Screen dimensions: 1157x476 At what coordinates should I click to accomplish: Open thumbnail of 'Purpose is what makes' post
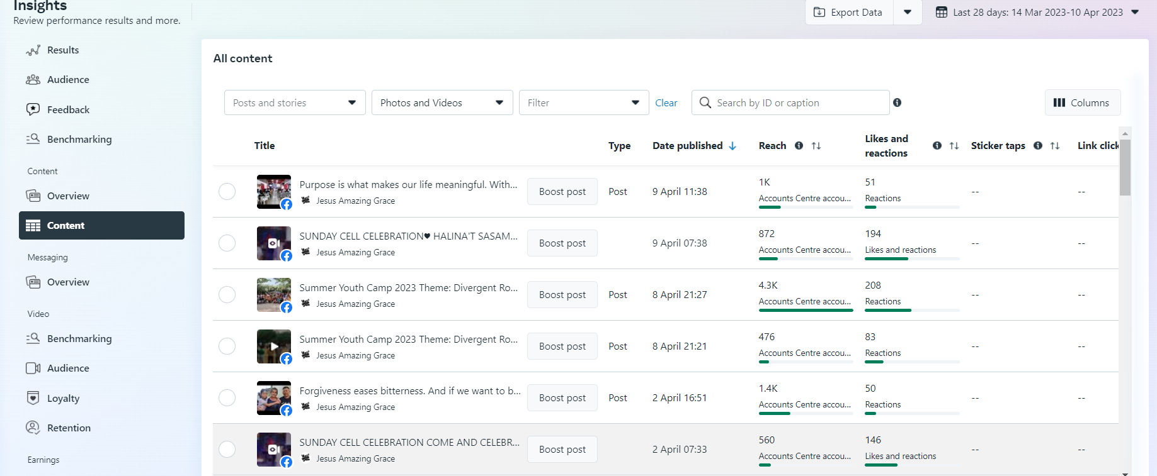click(274, 192)
